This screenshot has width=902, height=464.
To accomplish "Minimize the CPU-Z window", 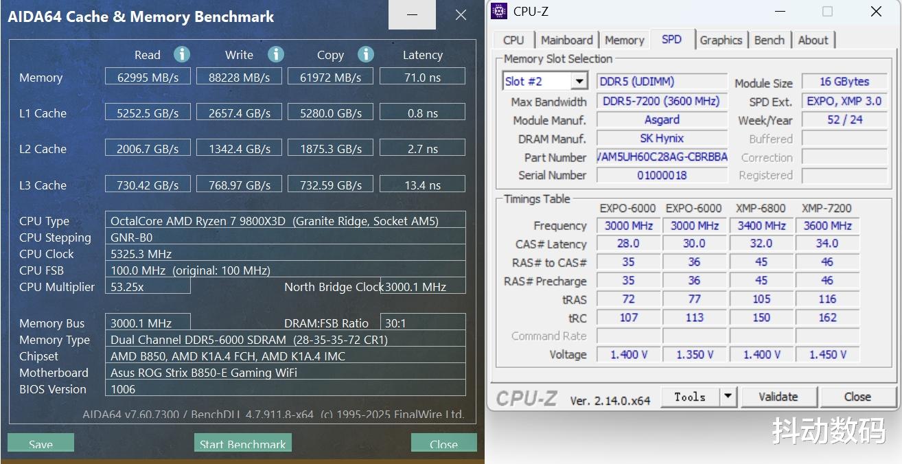I will pos(780,11).
